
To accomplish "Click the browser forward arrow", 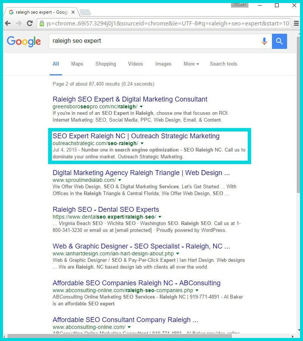I will (19, 23).
